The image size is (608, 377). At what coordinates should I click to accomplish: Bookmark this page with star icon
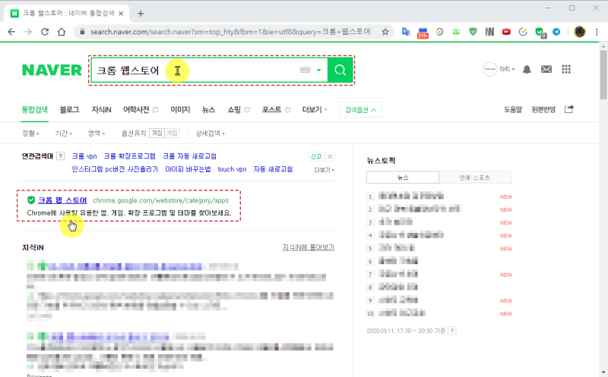pyautogui.click(x=385, y=32)
